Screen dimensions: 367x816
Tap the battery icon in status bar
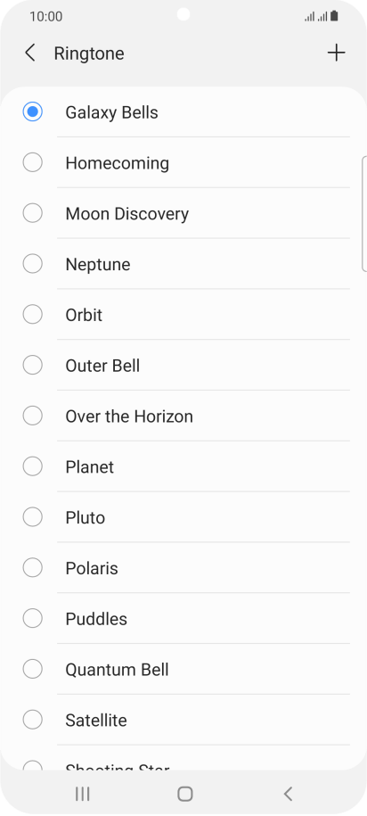334,16
